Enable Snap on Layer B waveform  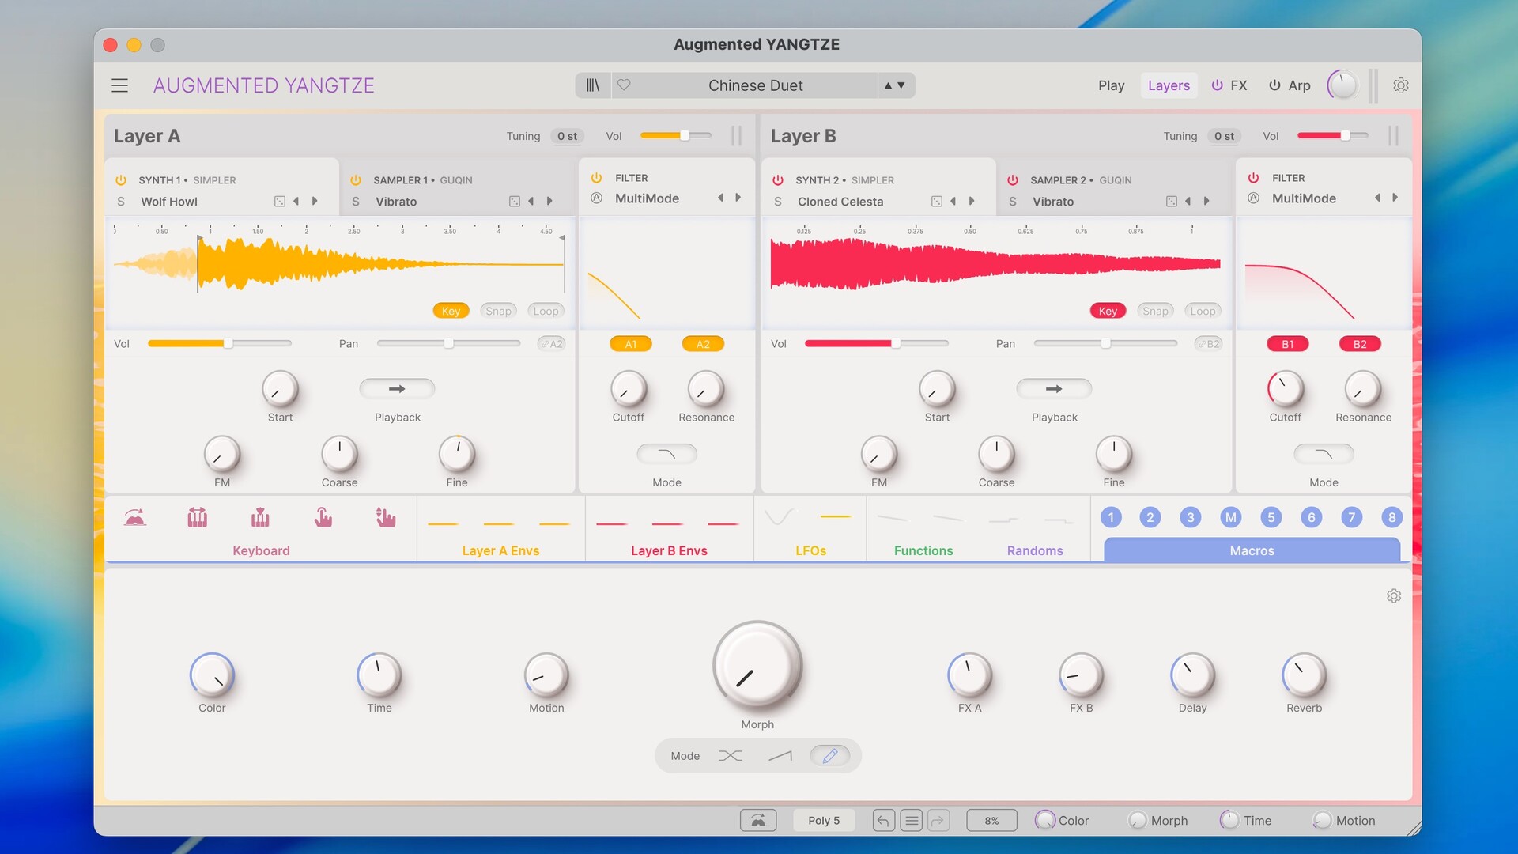[x=1155, y=311]
